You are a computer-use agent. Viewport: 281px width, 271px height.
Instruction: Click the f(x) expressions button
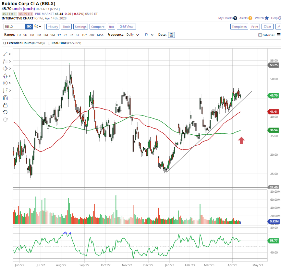click(x=111, y=27)
